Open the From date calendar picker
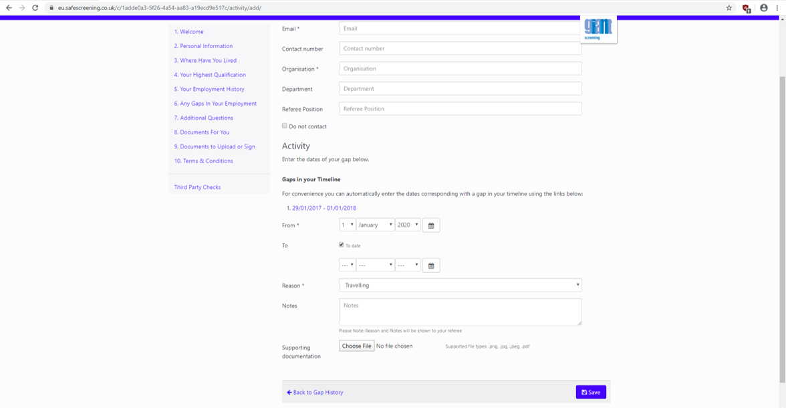 pos(431,225)
